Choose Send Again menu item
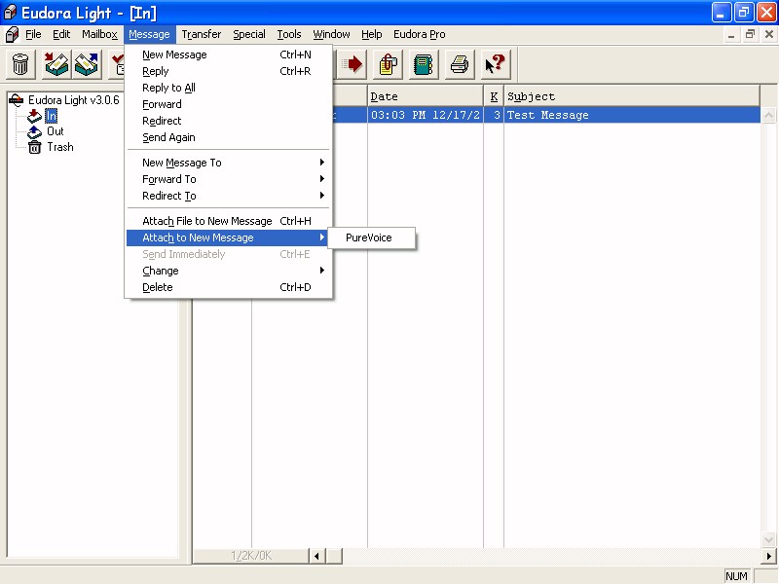The image size is (779, 584). tap(228, 137)
